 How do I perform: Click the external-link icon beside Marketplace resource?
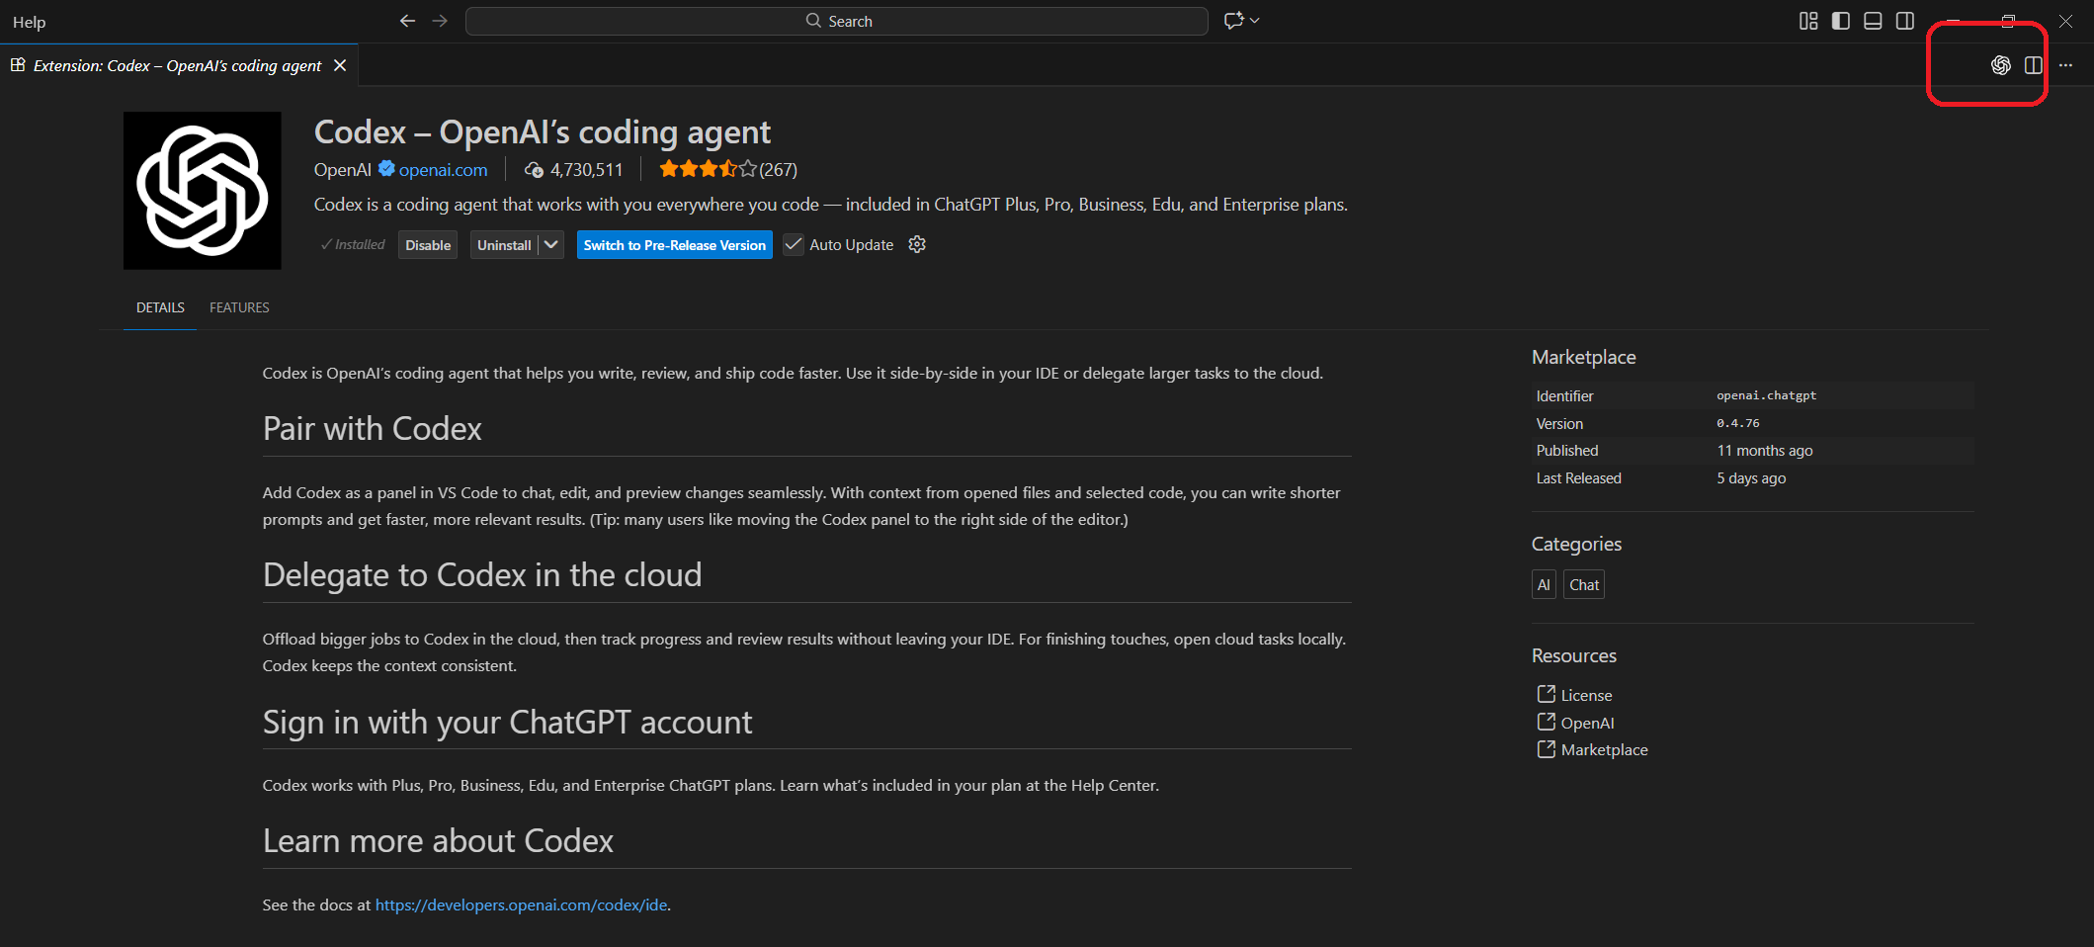pyautogui.click(x=1546, y=748)
